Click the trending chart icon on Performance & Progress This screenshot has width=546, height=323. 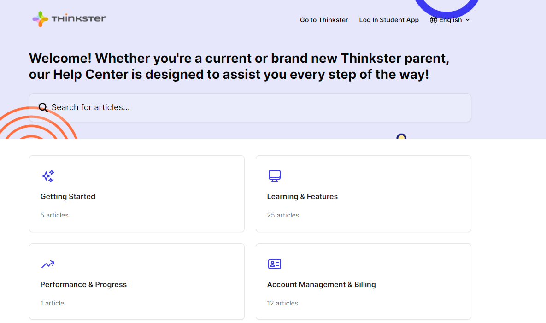coord(47,264)
